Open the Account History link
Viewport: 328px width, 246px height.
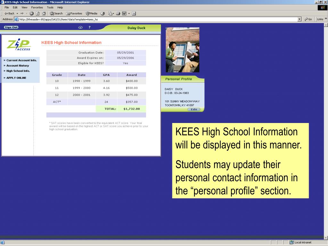point(18,65)
